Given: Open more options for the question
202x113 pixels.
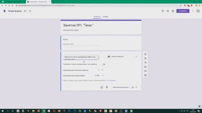Looking at the screenshot, I should point(136,87).
